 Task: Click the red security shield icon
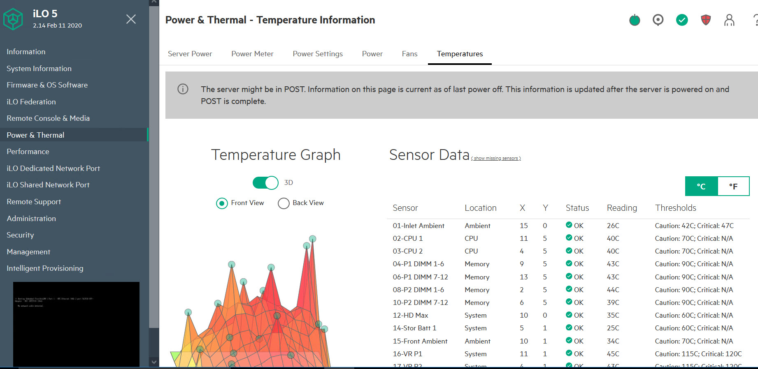point(706,20)
